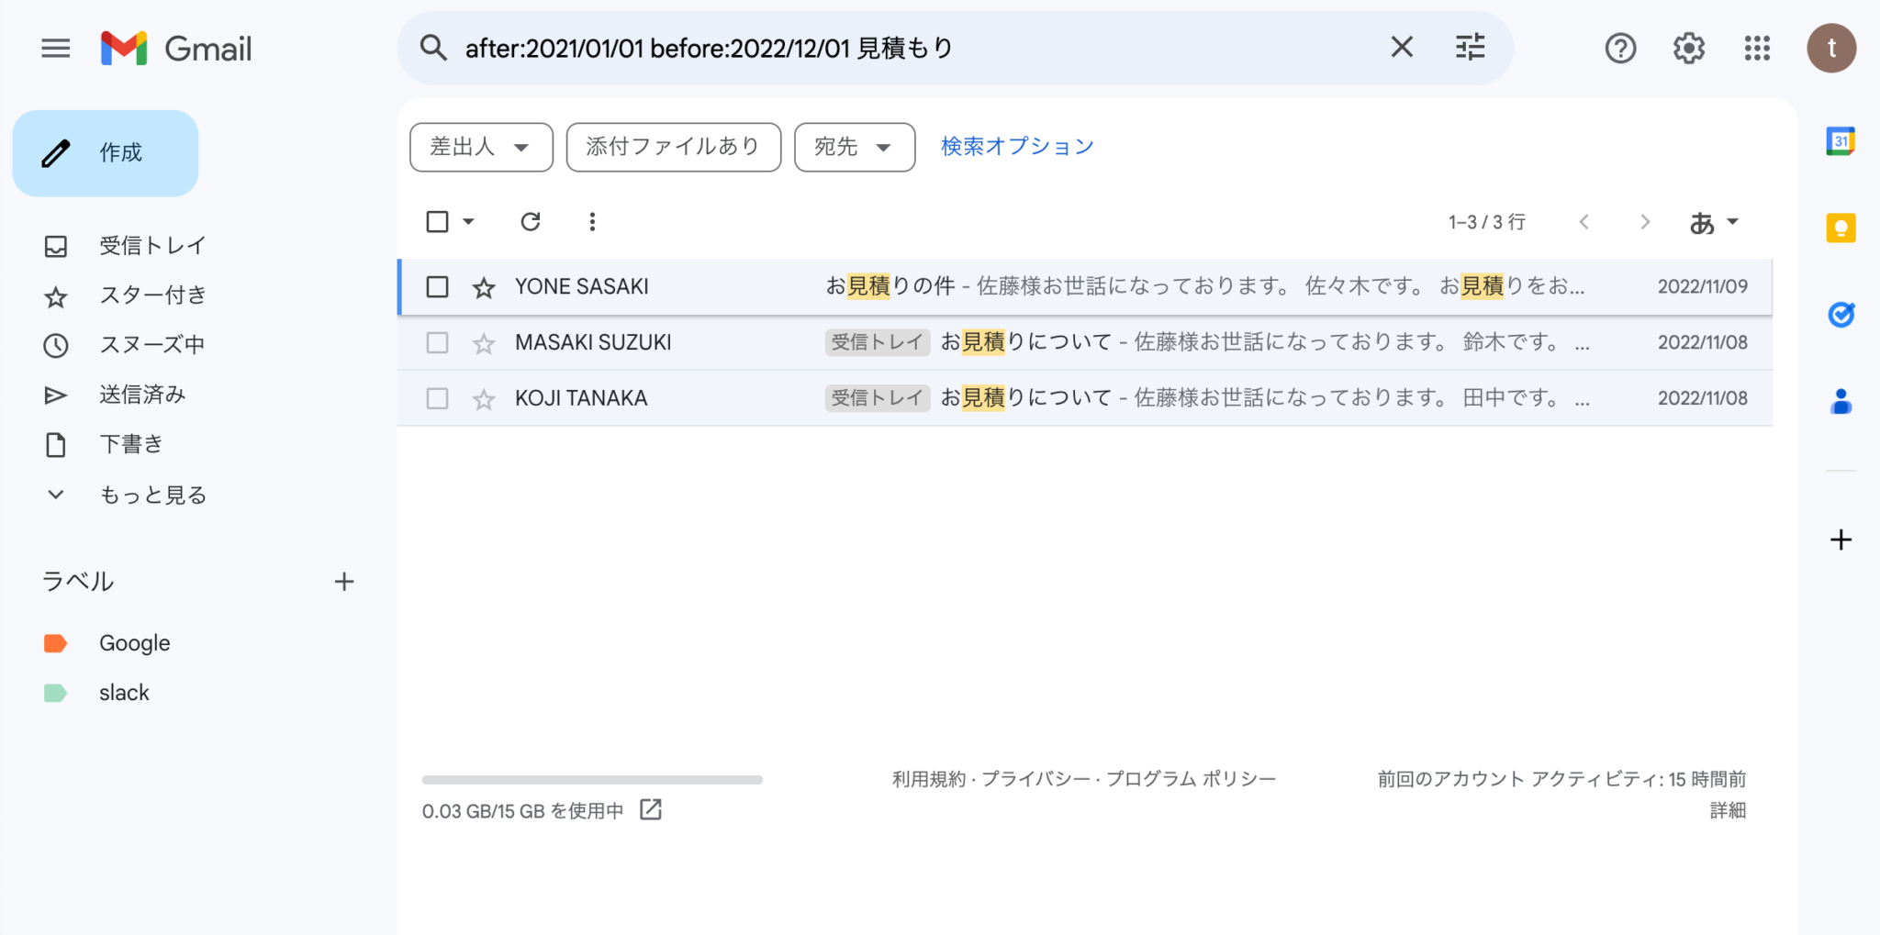This screenshot has width=1880, height=935.
Task: Open the 差出人 (sender) filter dropdown
Action: [480, 147]
